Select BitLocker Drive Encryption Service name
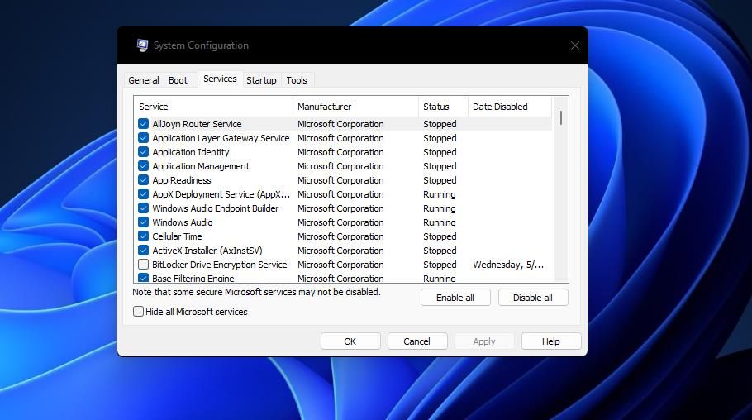752x420 pixels. click(220, 265)
